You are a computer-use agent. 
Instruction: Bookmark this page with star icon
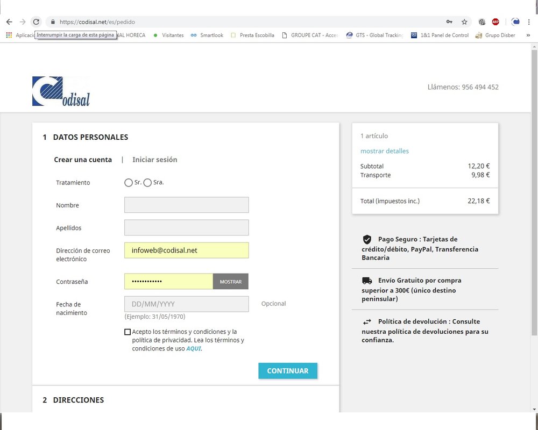(464, 22)
